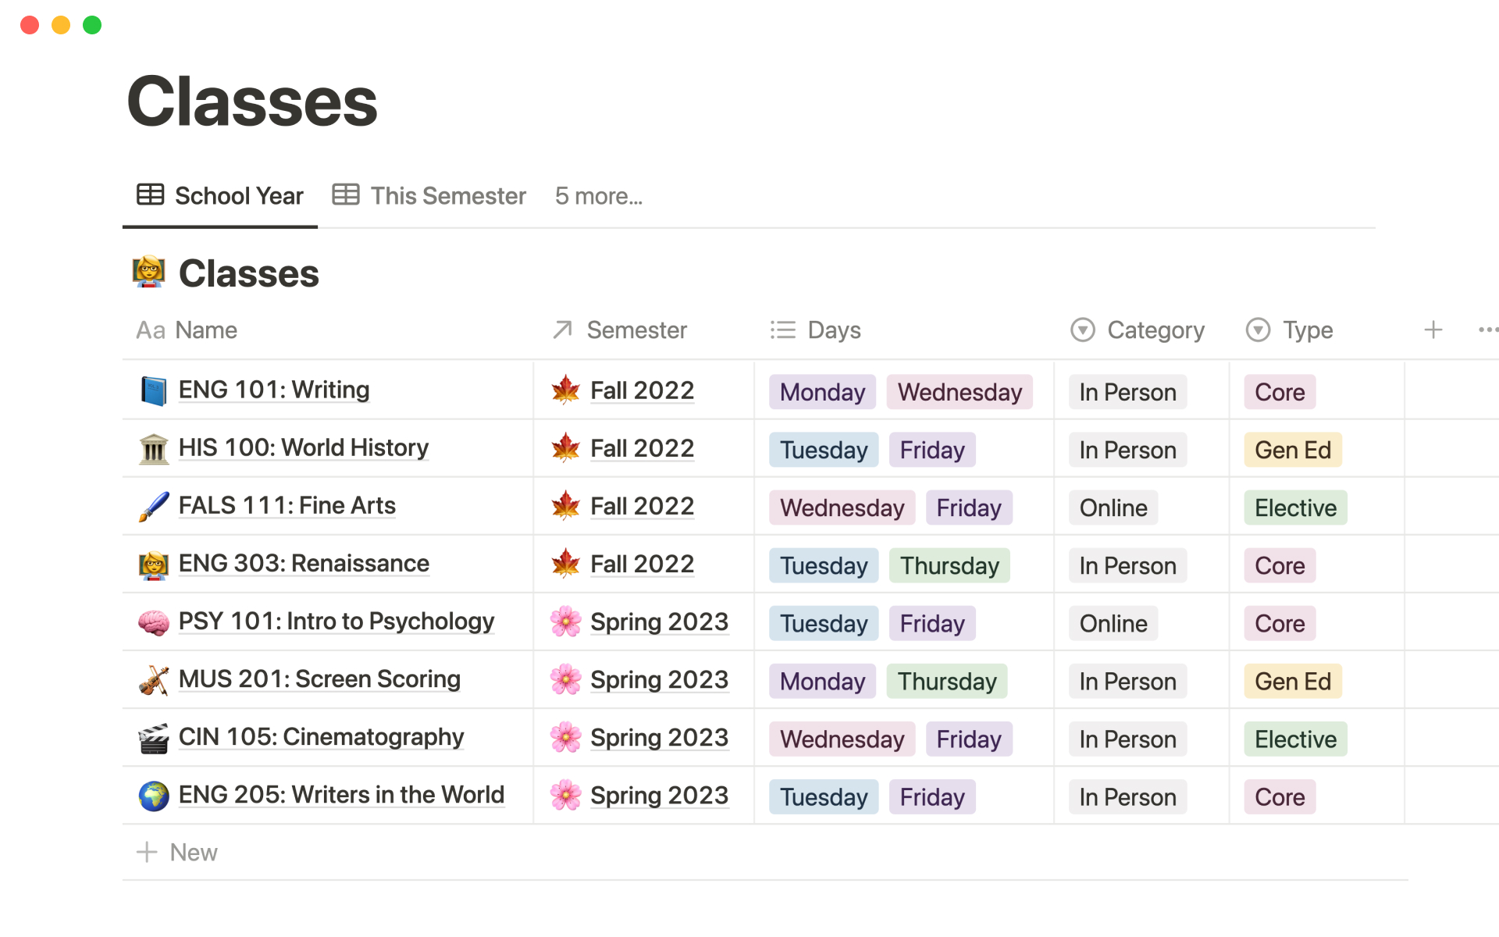This screenshot has width=1499, height=937.
Task: Click the brain icon for PSY 101
Action: coord(154,622)
